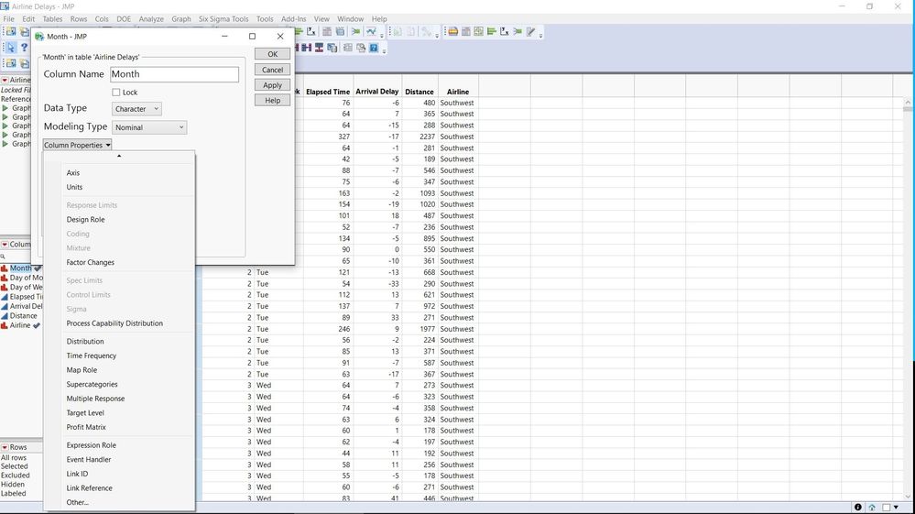Select Multiple Response property
The image size is (915, 514).
pos(95,399)
